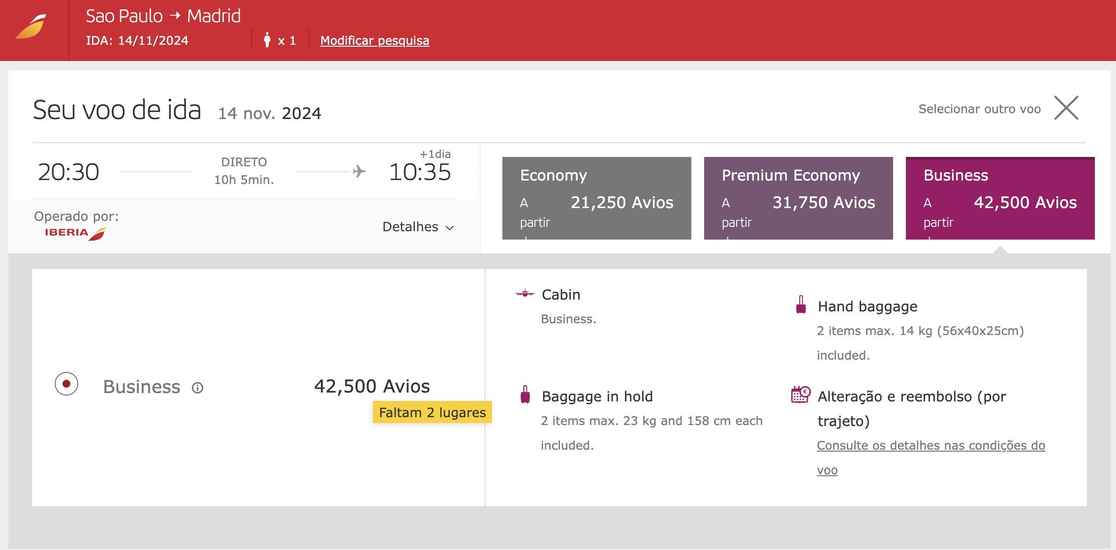Click the IDA: 14/11/2024 date text

(137, 40)
